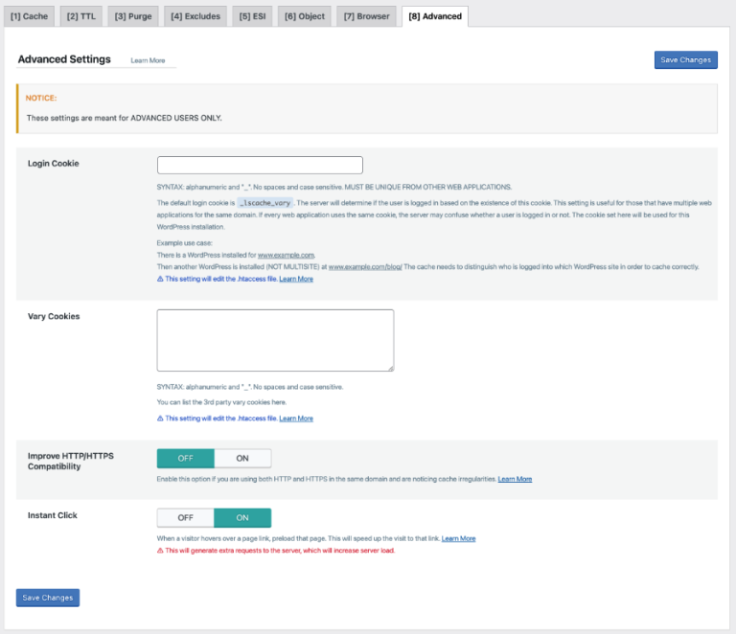Image resolution: width=736 pixels, height=634 pixels.
Task: Click the ADVANCED USERS ONLY notice text
Action: click(x=124, y=118)
